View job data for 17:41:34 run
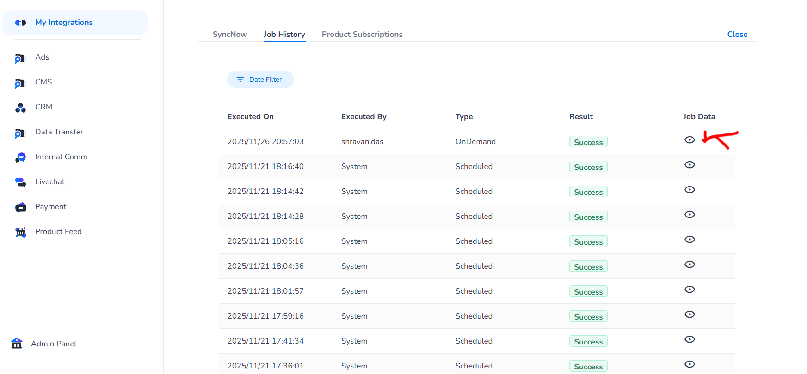This screenshot has width=807, height=374. click(690, 339)
